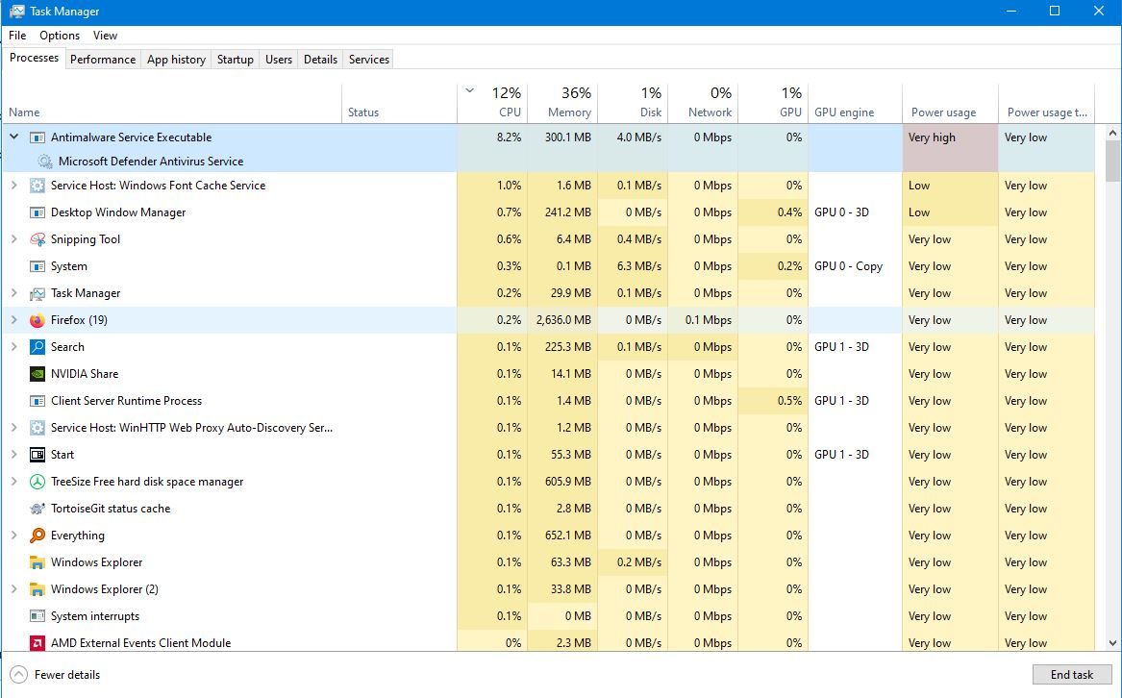Collapse the Antimalware Service Executable group
1122x698 pixels.
point(13,136)
